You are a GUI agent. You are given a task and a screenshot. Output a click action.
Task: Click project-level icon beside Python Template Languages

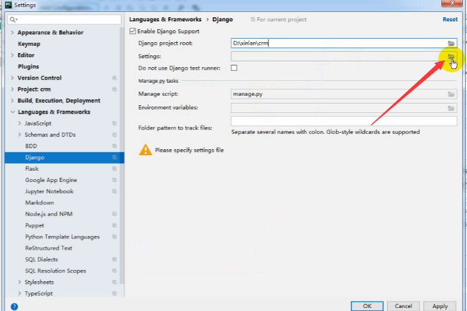pyautogui.click(x=114, y=237)
